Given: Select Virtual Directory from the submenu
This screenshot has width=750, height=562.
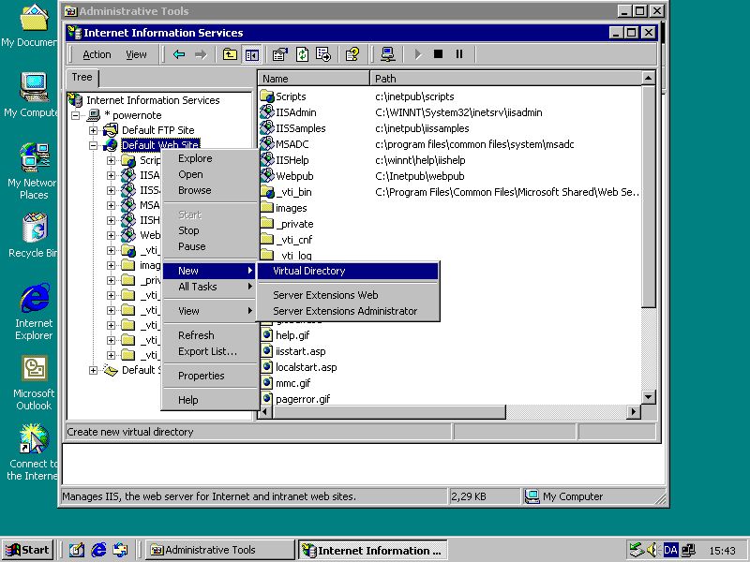Looking at the screenshot, I should pyautogui.click(x=308, y=271).
